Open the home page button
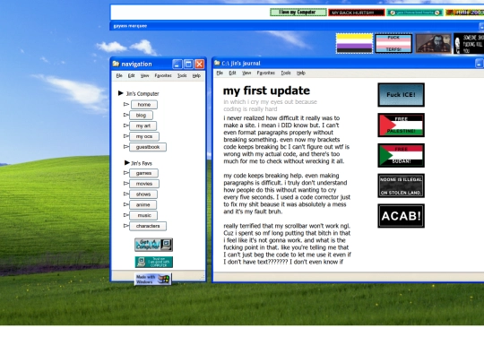 144,105
